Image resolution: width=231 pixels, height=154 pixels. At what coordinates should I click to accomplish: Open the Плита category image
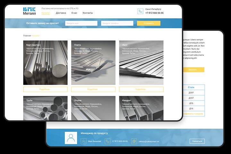93,63
